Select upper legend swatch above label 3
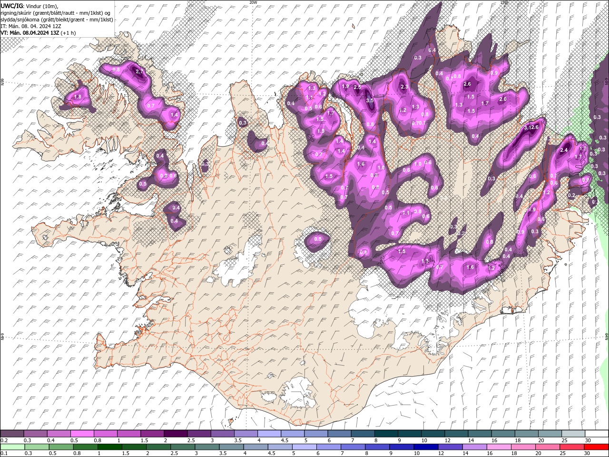 click(222, 434)
